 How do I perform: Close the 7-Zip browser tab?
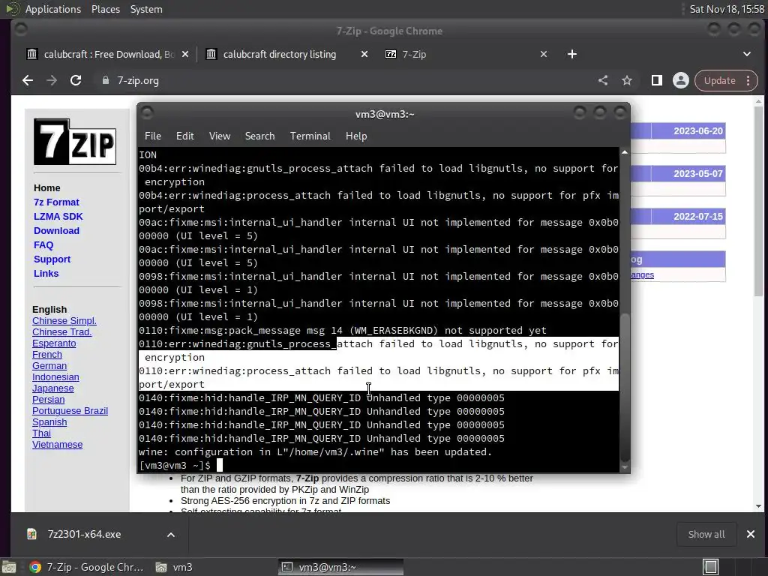point(544,54)
